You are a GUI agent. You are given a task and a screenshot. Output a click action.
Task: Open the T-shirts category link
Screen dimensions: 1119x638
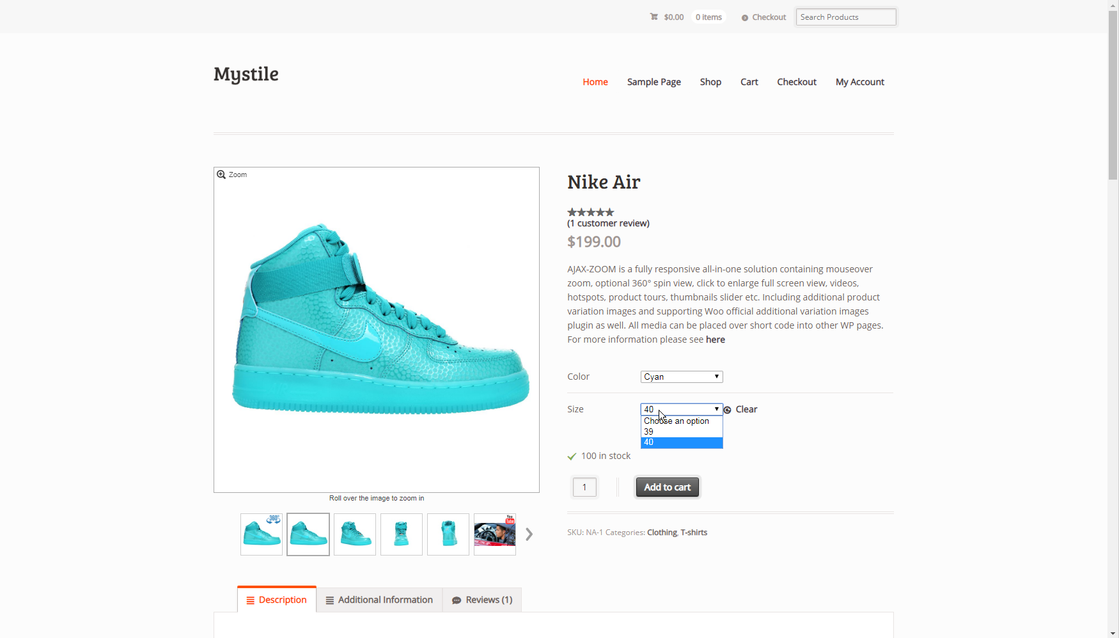click(694, 533)
